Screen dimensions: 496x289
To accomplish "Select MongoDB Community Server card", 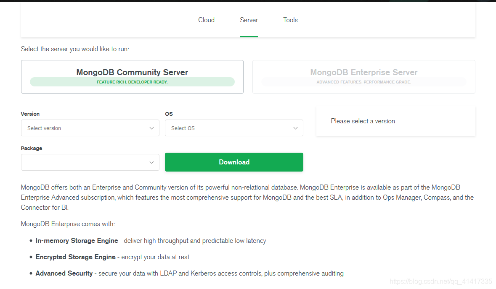I will [x=132, y=77].
